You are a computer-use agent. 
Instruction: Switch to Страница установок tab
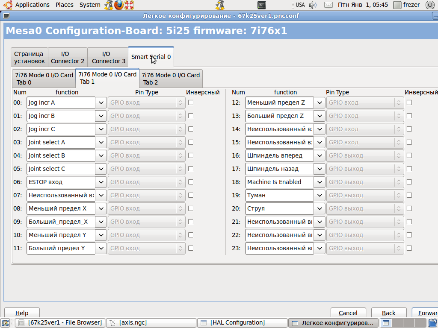tap(30, 58)
